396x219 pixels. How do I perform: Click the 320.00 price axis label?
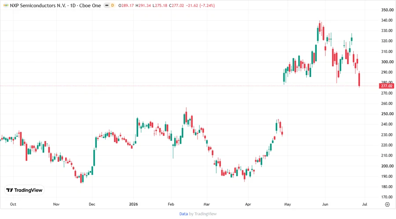point(387,41)
